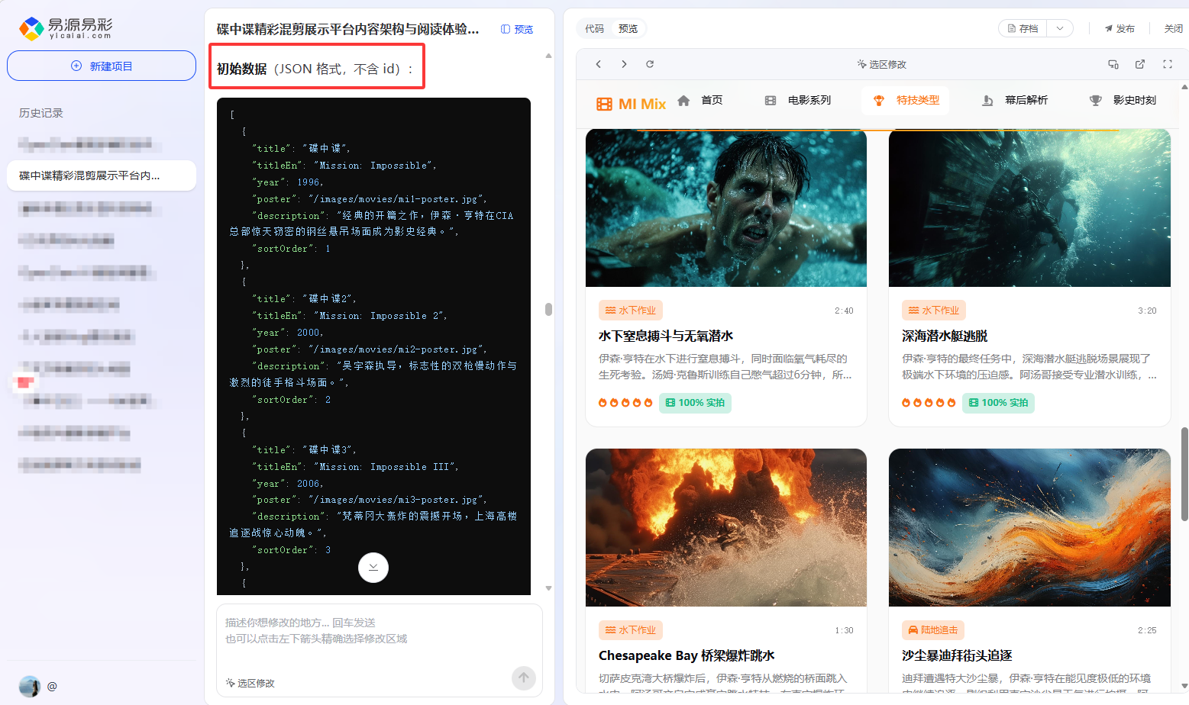This screenshot has width=1189, height=705.
Task: Open the 预览 link beside the document title
Action: 516,28
